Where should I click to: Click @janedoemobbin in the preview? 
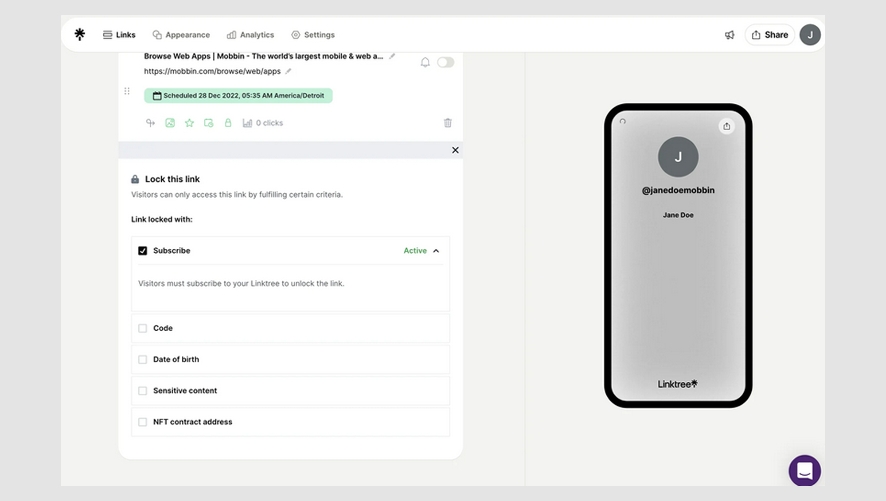678,190
